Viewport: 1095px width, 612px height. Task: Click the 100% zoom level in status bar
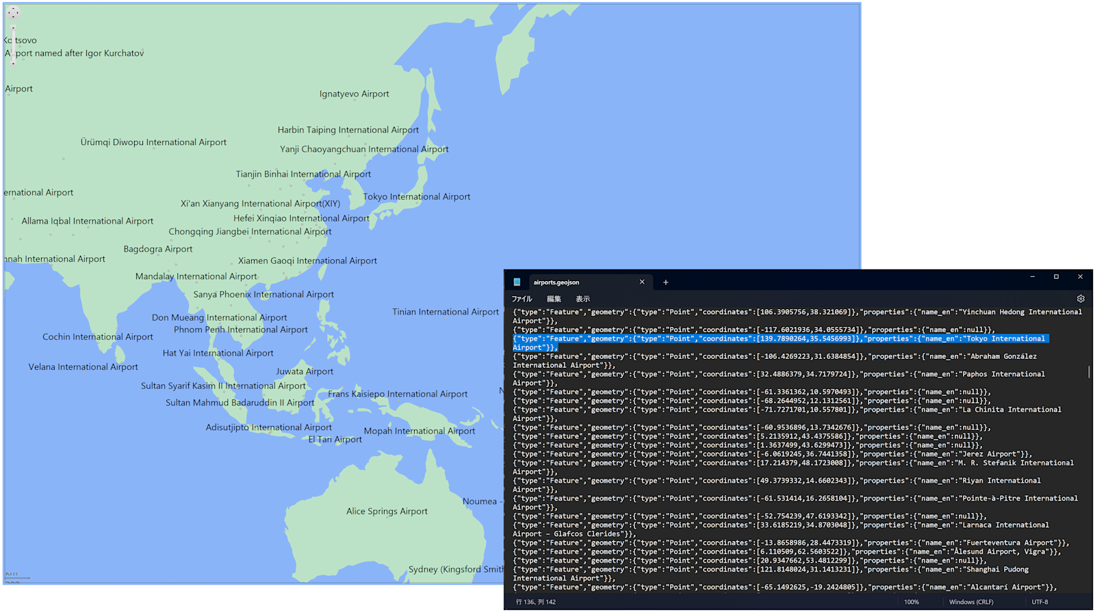[x=912, y=602]
